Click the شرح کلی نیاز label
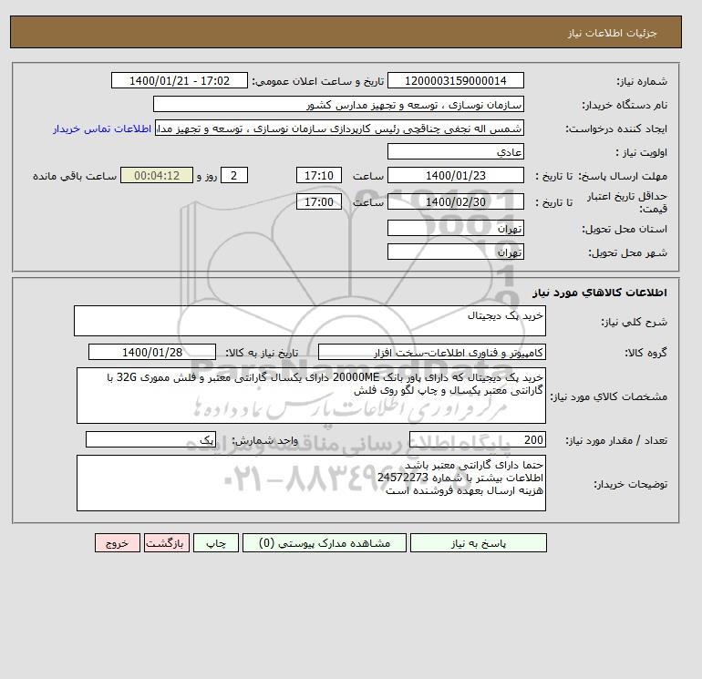 click(634, 322)
